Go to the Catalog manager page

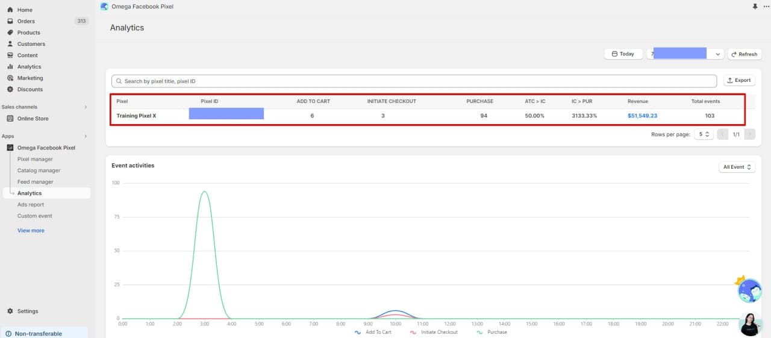pyautogui.click(x=39, y=171)
